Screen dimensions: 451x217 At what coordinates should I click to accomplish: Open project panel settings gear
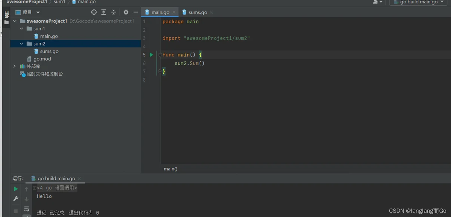(x=126, y=12)
